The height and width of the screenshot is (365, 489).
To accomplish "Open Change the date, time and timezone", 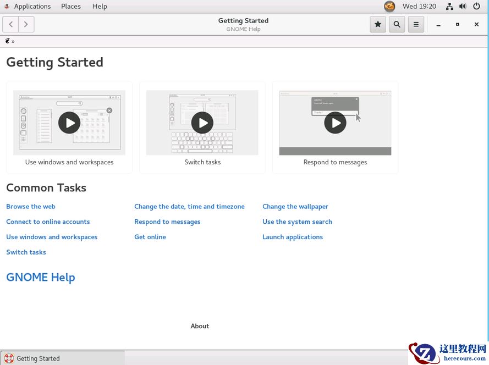I will (189, 207).
